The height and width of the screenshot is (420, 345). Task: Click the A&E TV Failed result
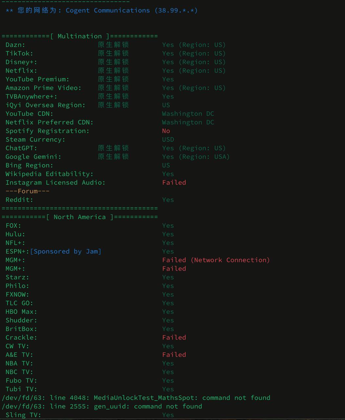pyautogui.click(x=174, y=355)
